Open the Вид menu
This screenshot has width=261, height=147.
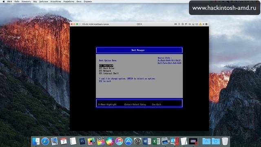click(35, 2)
